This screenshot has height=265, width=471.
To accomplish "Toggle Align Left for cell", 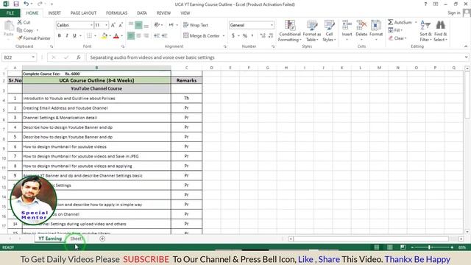I will [131, 36].
